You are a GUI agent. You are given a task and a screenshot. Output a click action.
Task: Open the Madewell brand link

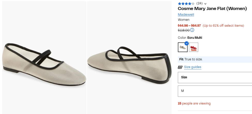tap(186, 14)
